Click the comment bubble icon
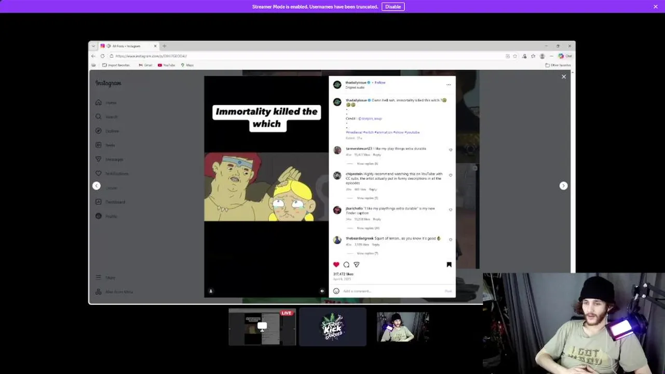The height and width of the screenshot is (374, 665). point(346,264)
